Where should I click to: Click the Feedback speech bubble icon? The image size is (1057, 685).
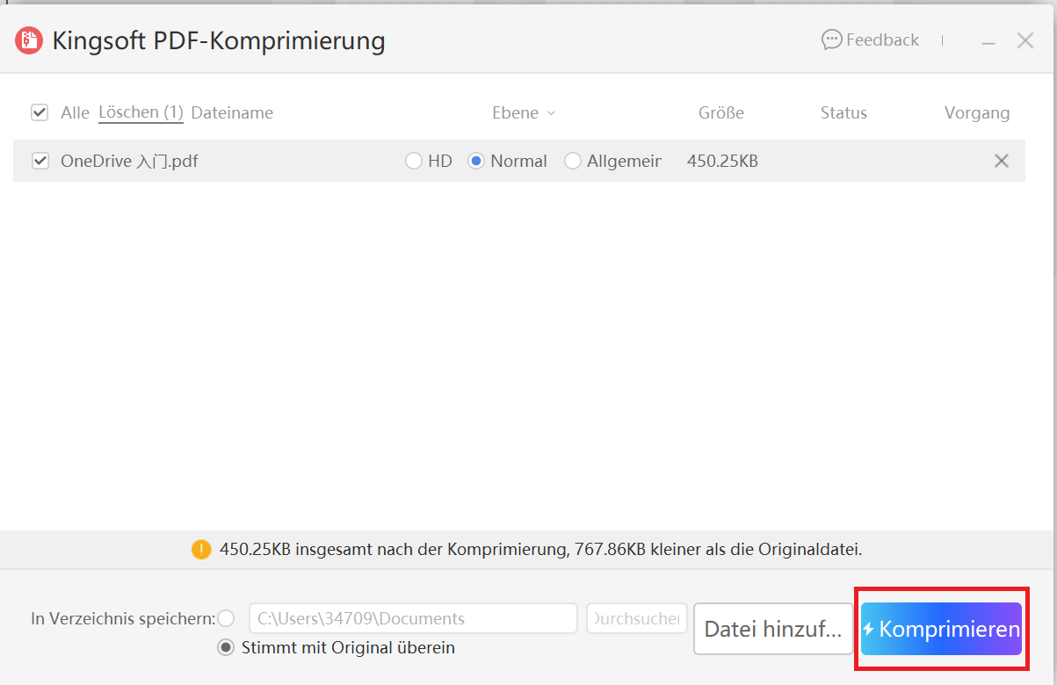click(x=831, y=40)
